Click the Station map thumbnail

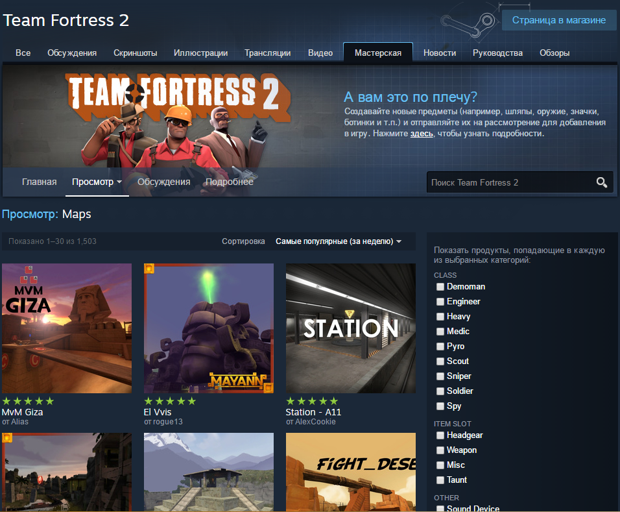coord(351,328)
